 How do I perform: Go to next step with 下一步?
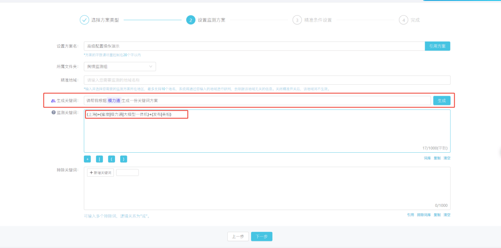click(x=261, y=237)
